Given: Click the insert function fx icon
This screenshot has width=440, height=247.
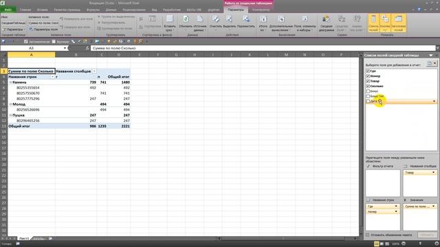Looking at the screenshot, I should (87, 48).
